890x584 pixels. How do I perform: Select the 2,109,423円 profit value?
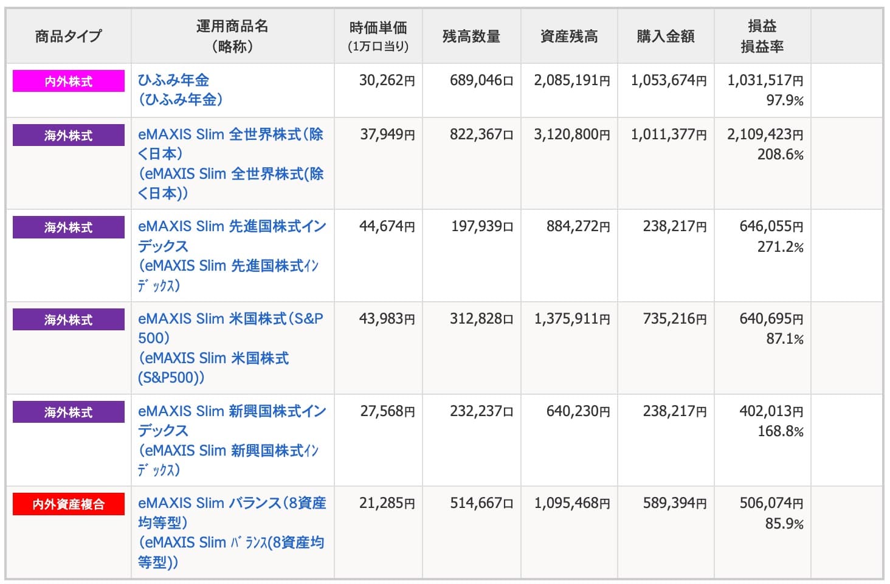pyautogui.click(x=765, y=134)
